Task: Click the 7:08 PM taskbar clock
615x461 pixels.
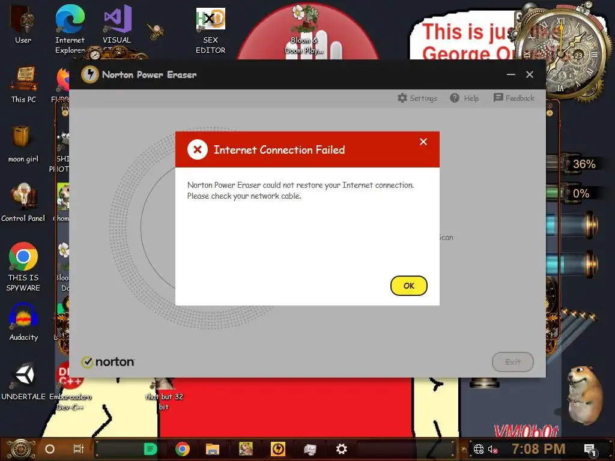Action: coord(539,449)
